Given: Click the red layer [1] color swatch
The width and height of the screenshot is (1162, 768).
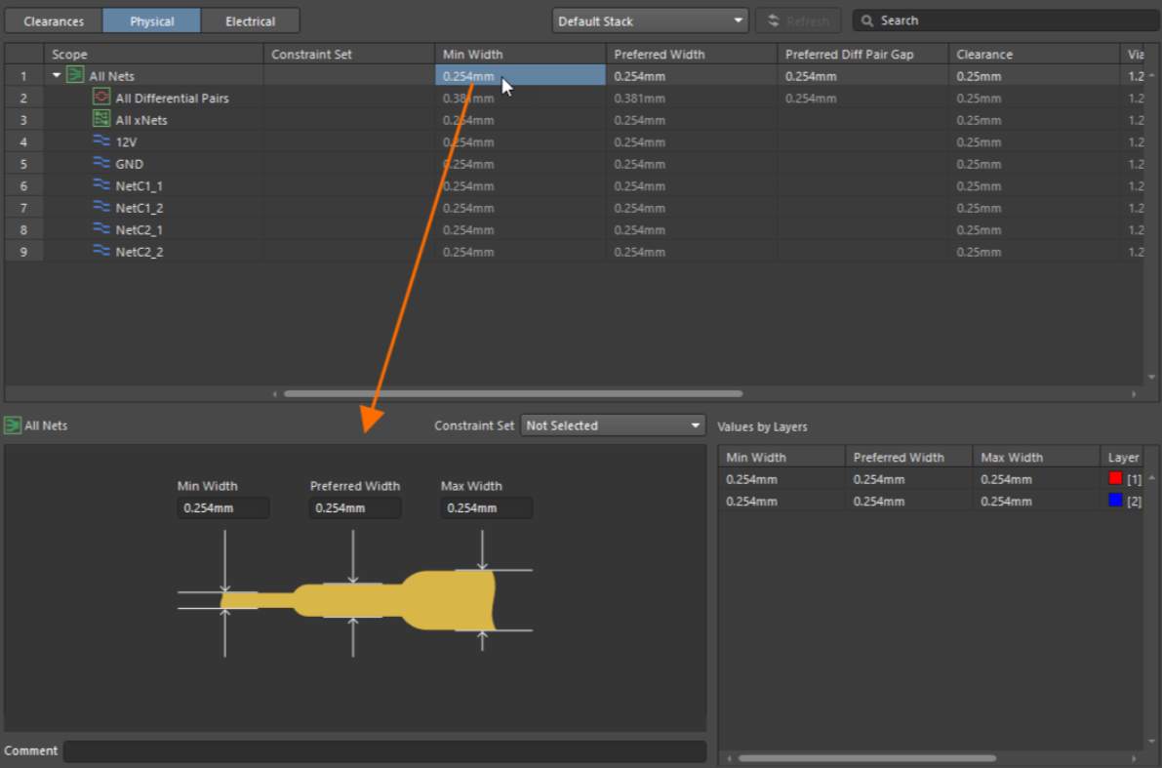Looking at the screenshot, I should coord(1116,479).
